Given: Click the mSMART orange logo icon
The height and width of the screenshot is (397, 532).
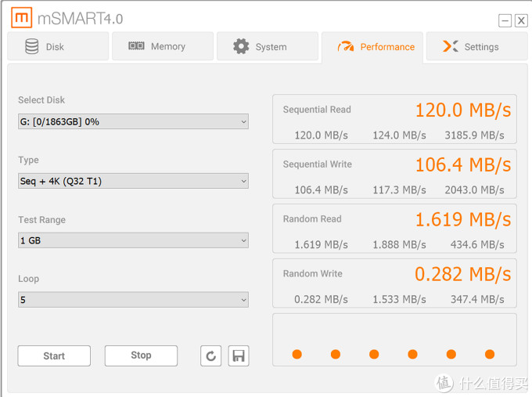Looking at the screenshot, I should click(23, 17).
